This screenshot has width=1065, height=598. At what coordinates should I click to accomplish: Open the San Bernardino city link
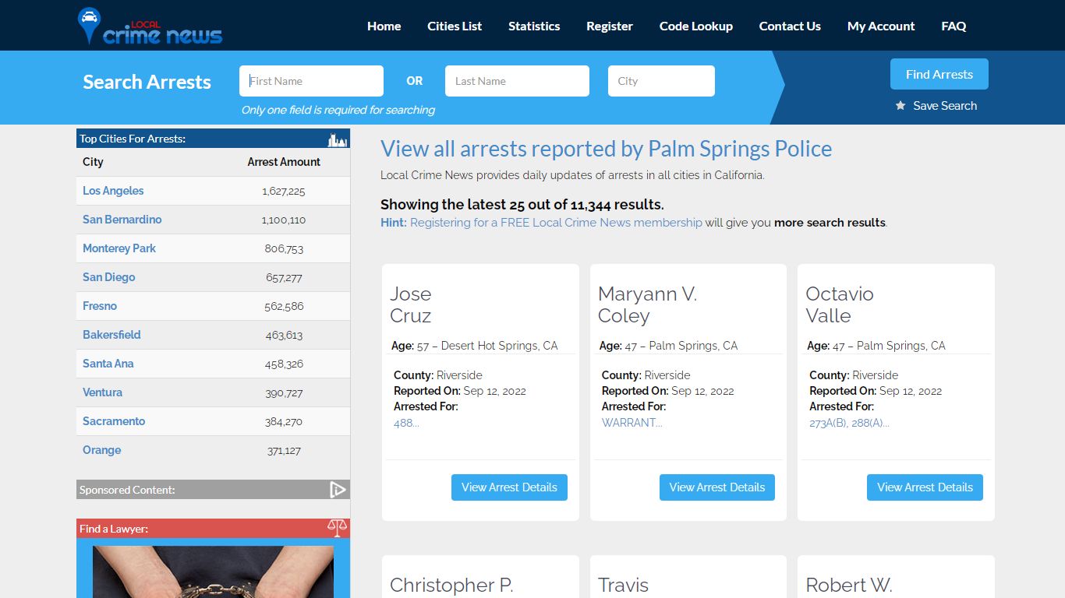point(122,220)
